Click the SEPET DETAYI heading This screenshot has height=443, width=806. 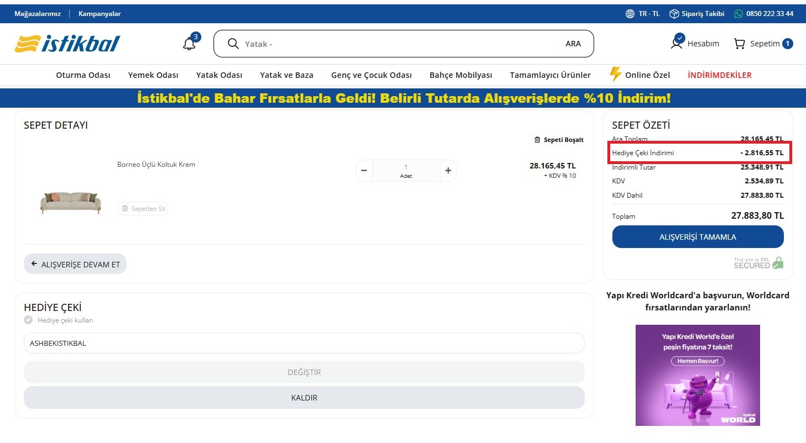[x=56, y=125]
